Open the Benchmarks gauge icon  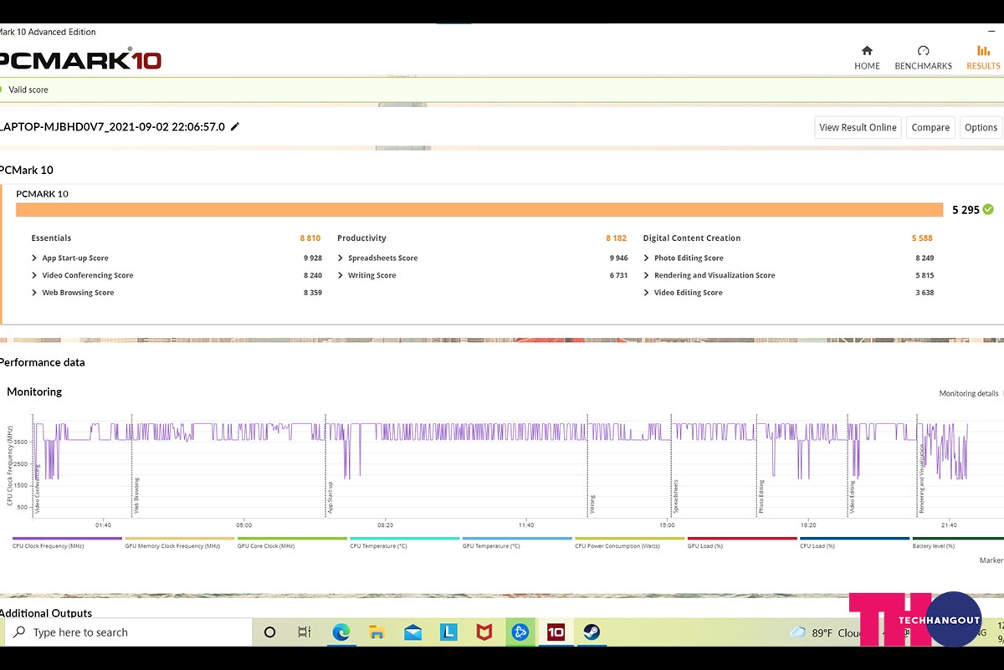tap(924, 51)
